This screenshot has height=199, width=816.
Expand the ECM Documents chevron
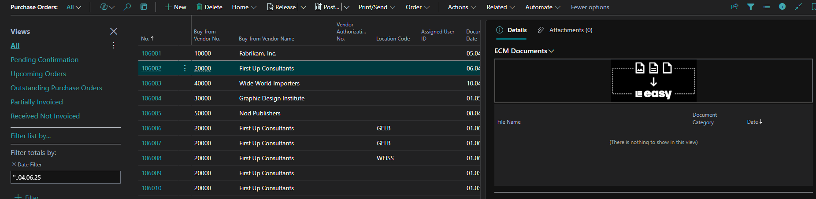pyautogui.click(x=551, y=51)
